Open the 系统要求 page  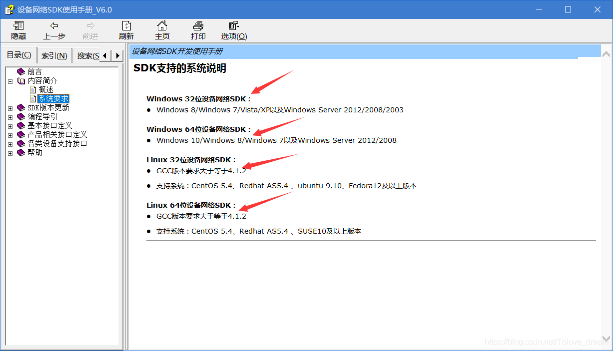pos(53,98)
